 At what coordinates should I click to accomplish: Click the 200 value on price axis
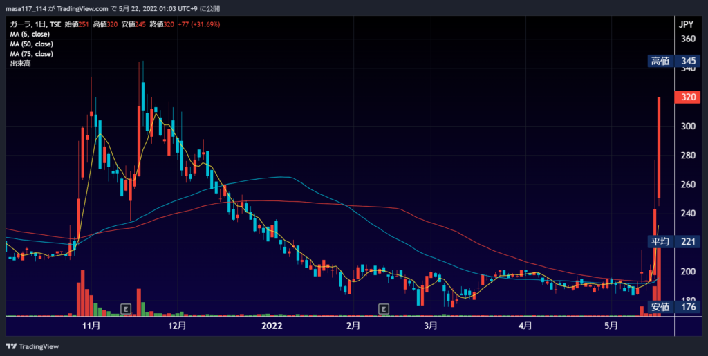(688, 272)
